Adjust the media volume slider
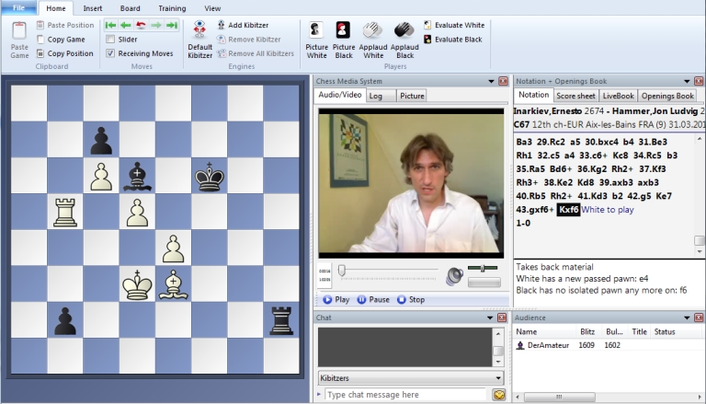Image resolution: width=706 pixels, height=404 pixels. pyautogui.click(x=483, y=269)
